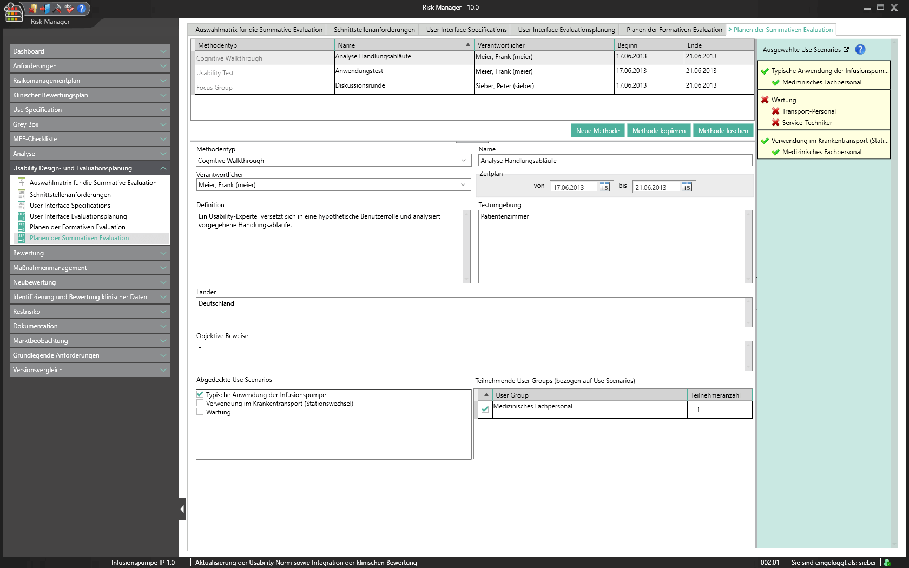
Task: Click the close project folder icon
Action: (33, 8)
